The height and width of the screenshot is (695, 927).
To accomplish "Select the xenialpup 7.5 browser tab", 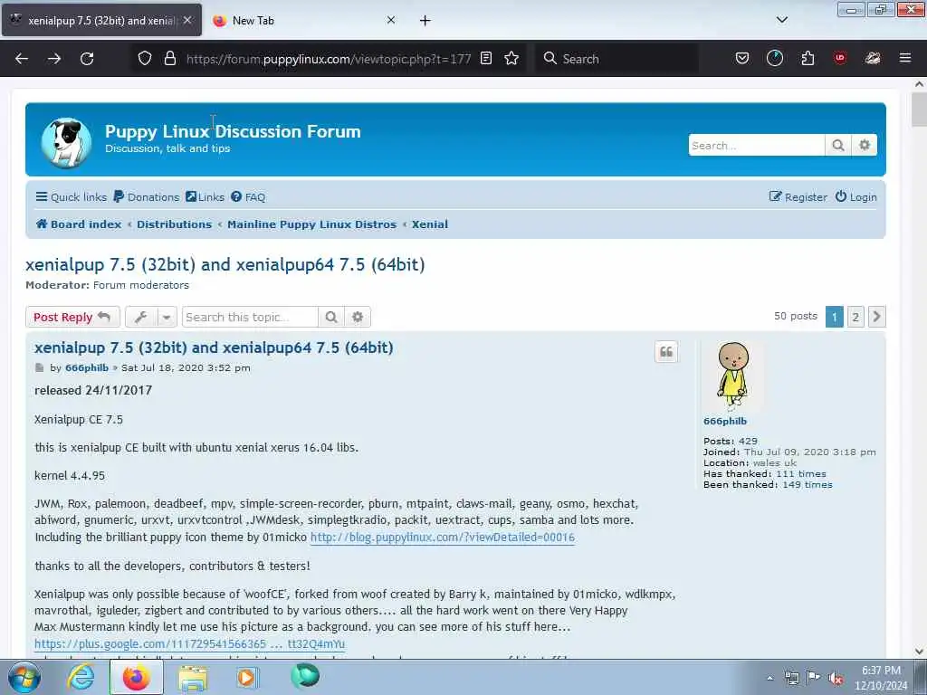I will click(101, 21).
